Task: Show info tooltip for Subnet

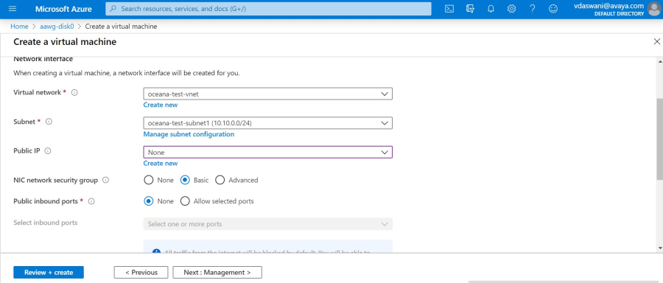Action: [x=49, y=122]
